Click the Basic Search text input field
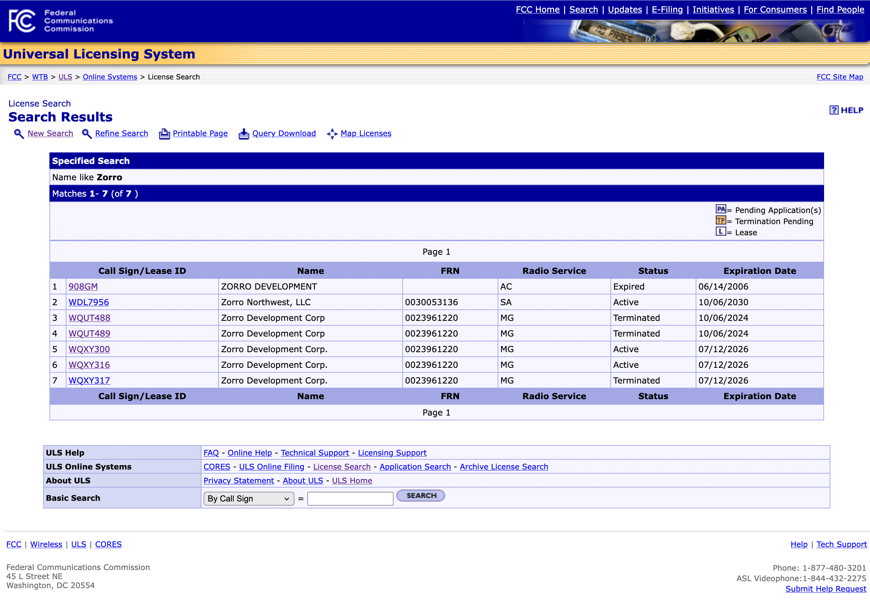Viewport: 870px width, 609px height. 350,499
